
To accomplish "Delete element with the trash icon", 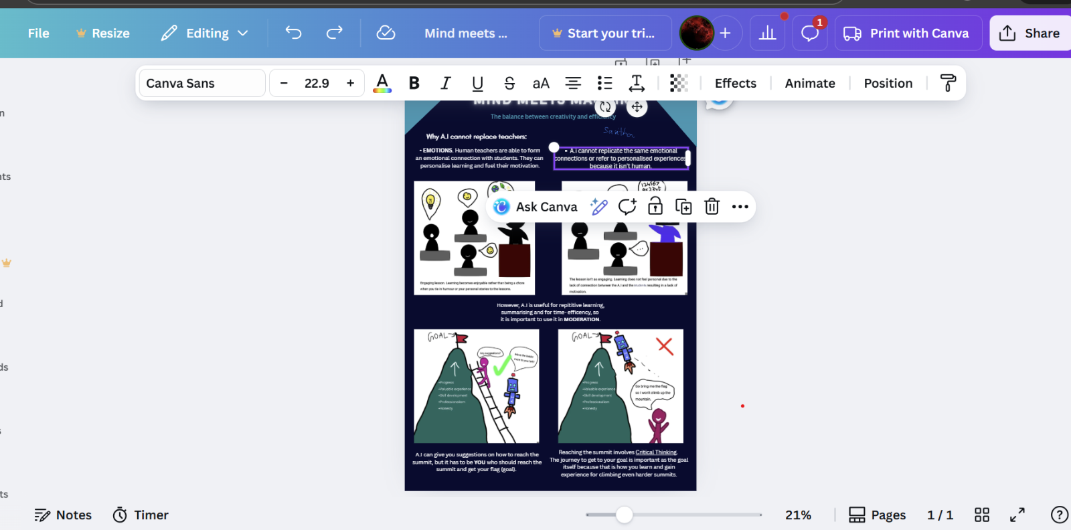I will (x=712, y=207).
